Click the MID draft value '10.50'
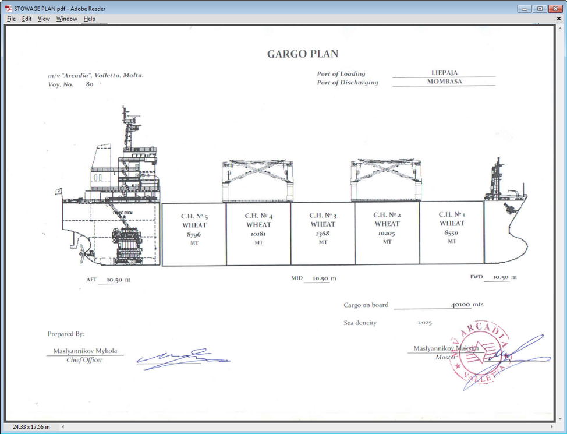The image size is (567, 434). click(x=320, y=278)
